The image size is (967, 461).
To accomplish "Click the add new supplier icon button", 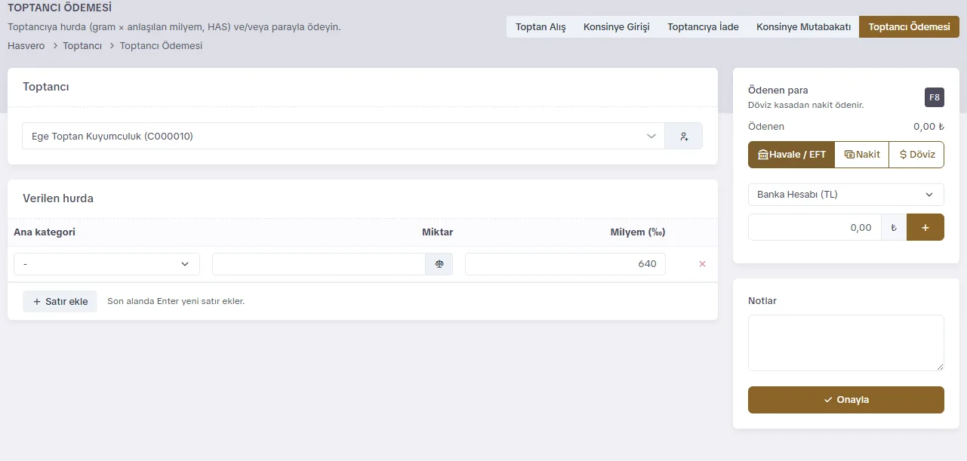I will 684,137.
